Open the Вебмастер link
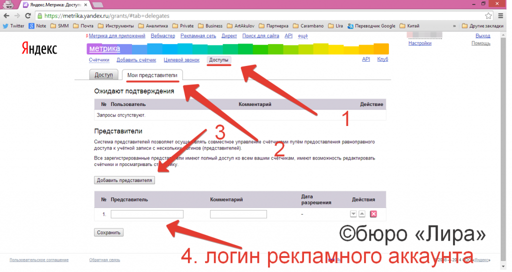 tap(163, 36)
